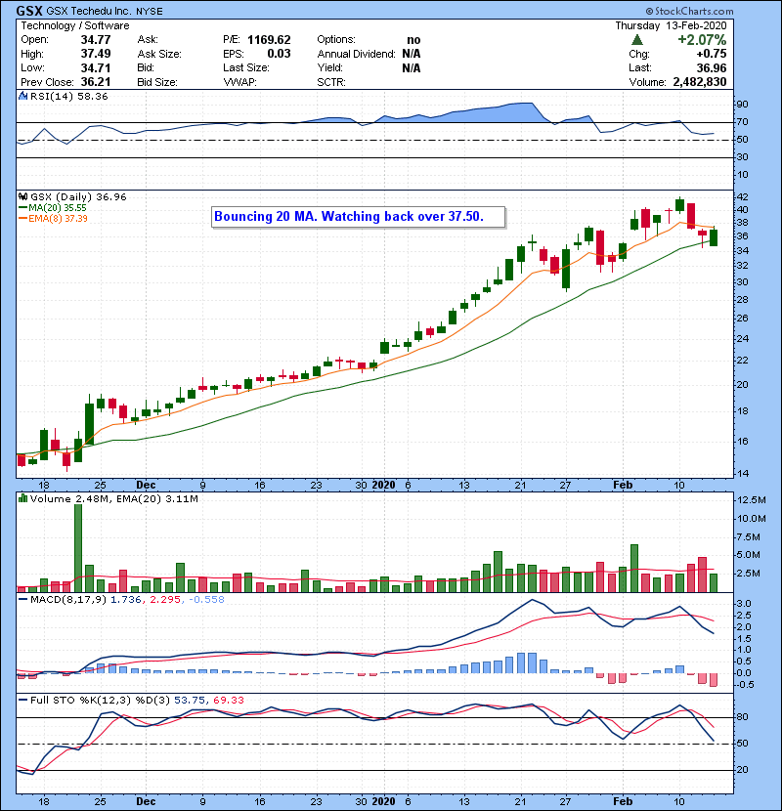Click the Technology / Software sector label
This screenshot has width=782, height=811.
point(75,25)
